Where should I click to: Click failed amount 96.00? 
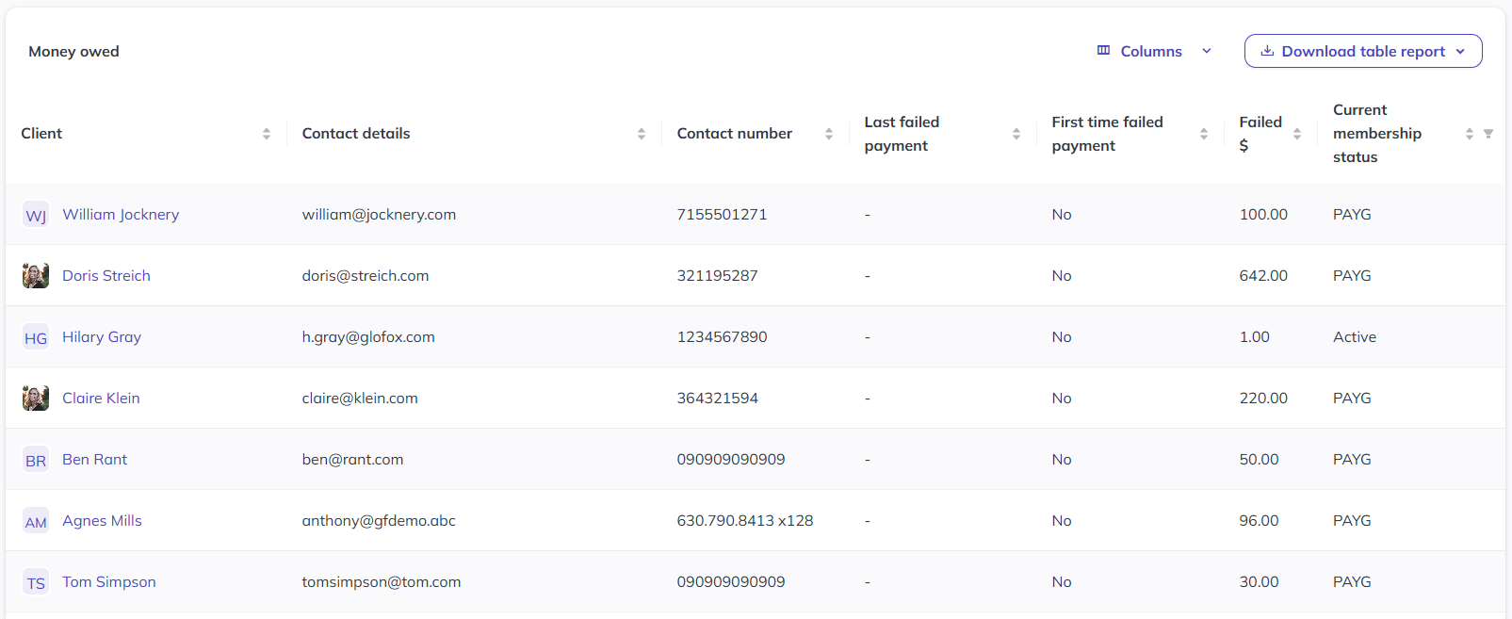pos(1259,521)
